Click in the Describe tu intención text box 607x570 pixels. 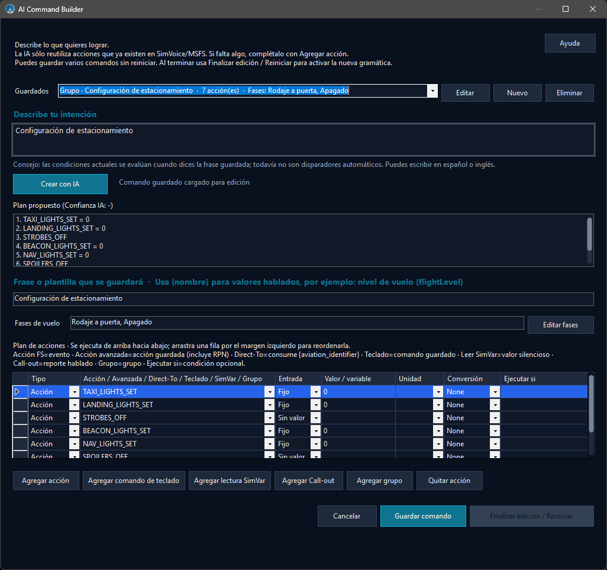tap(303, 140)
